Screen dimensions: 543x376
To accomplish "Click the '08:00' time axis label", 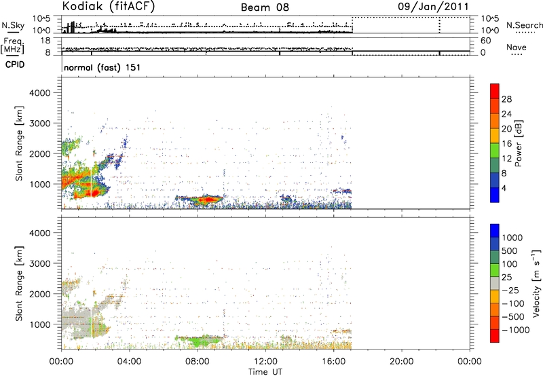I will click(x=198, y=362).
